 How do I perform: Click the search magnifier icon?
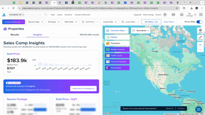(45, 15)
